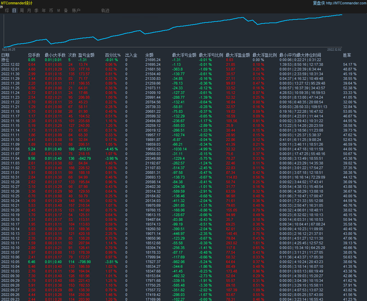Click the 53.85 % win rate value
367x301 pixels.
point(350,111)
